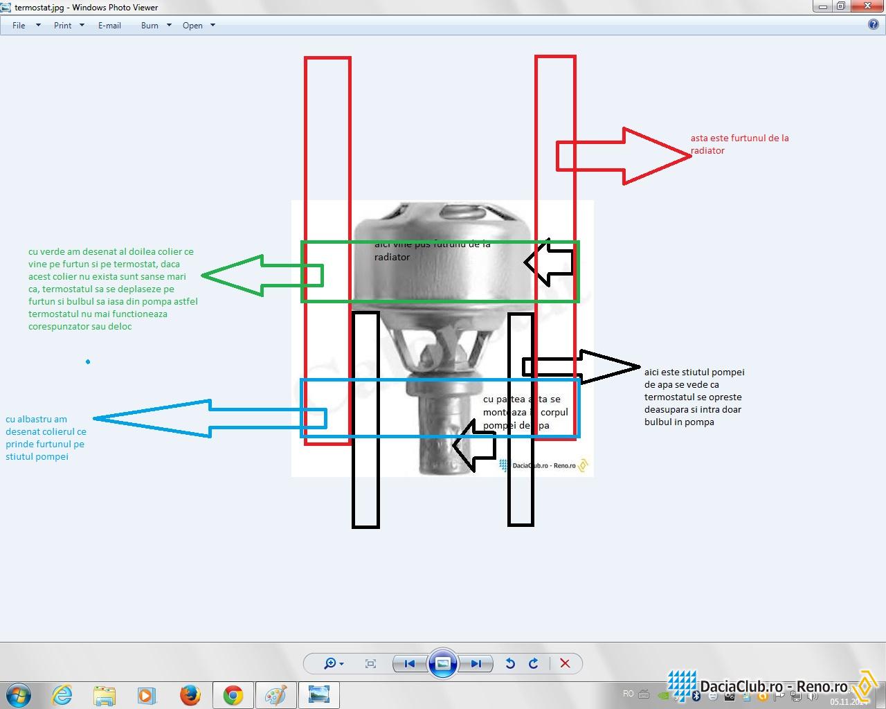886x709 pixels.
Task: Open the Burn menu
Action: (x=150, y=25)
